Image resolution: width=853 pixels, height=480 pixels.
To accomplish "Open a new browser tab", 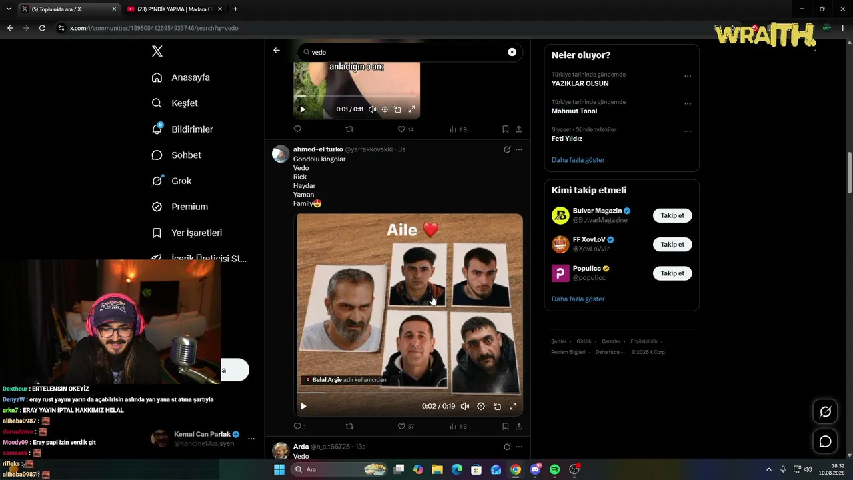I will tap(235, 9).
